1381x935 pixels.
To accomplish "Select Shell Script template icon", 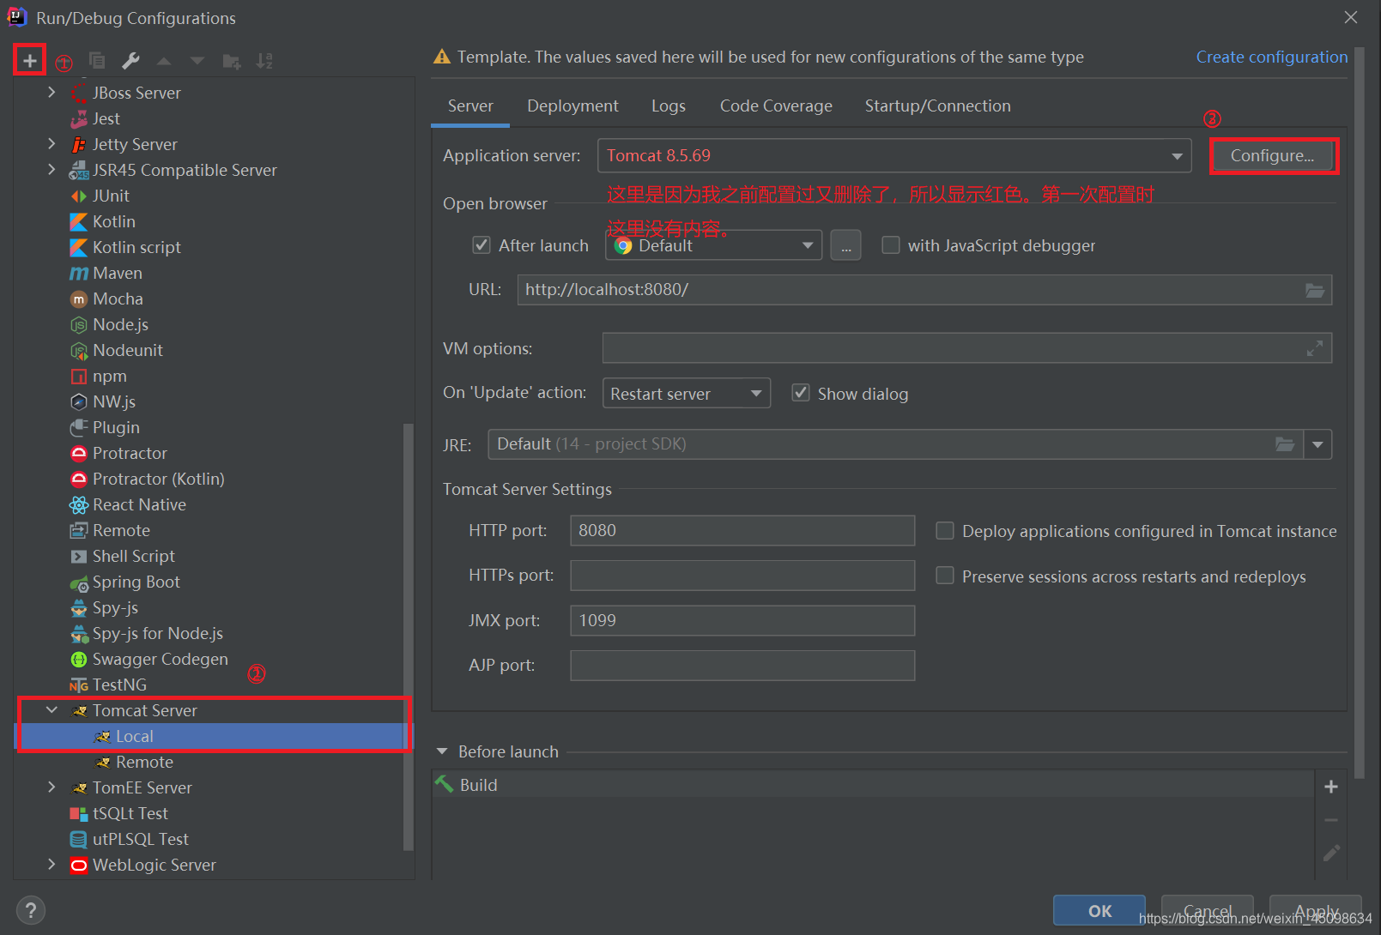I will tap(79, 556).
